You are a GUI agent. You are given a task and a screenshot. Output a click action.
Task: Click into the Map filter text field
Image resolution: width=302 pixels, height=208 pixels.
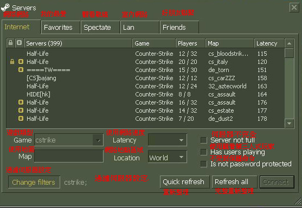point(69,156)
